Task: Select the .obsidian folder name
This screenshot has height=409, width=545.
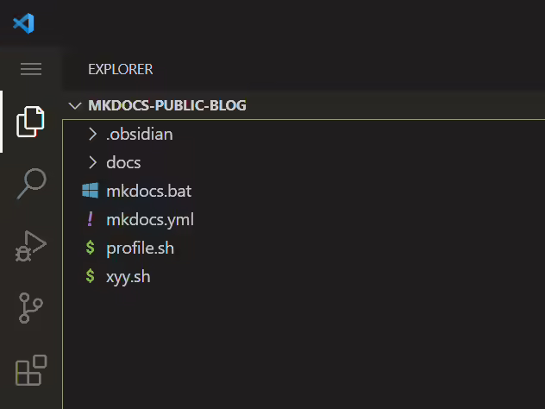Action: coord(140,135)
